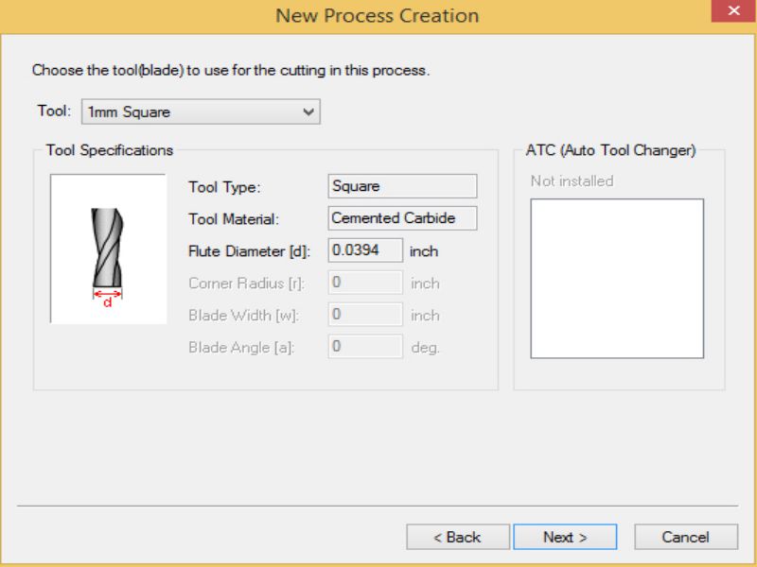The width and height of the screenshot is (757, 567).
Task: Close the New Process Creation dialog
Action: point(733,12)
